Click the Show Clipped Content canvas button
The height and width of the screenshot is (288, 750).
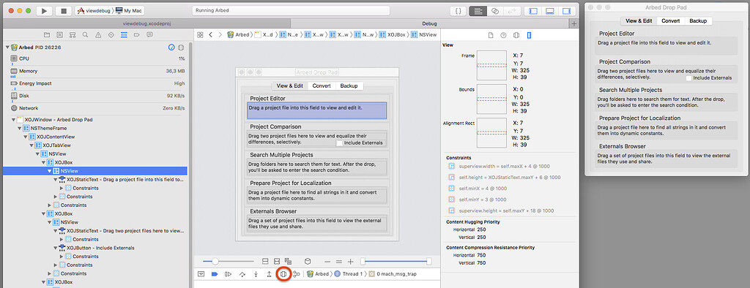tap(265, 261)
